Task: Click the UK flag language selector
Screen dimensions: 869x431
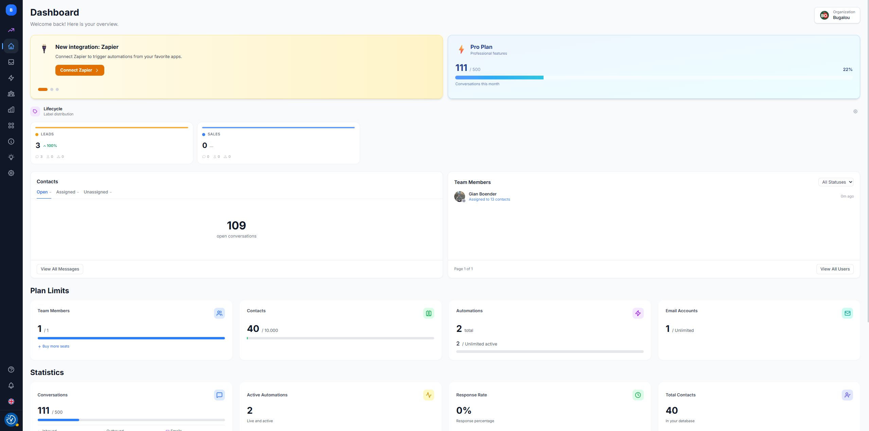Action: click(x=11, y=401)
